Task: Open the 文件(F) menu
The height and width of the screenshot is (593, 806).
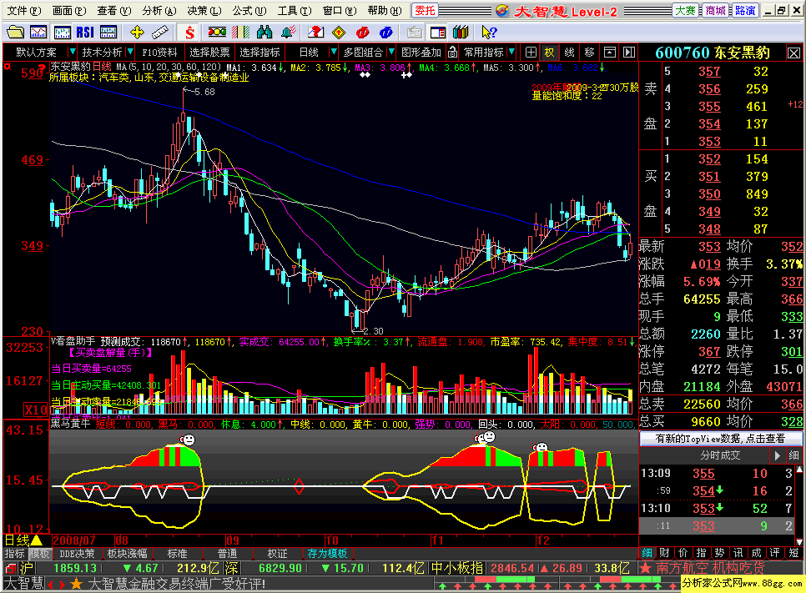Action: [x=24, y=11]
